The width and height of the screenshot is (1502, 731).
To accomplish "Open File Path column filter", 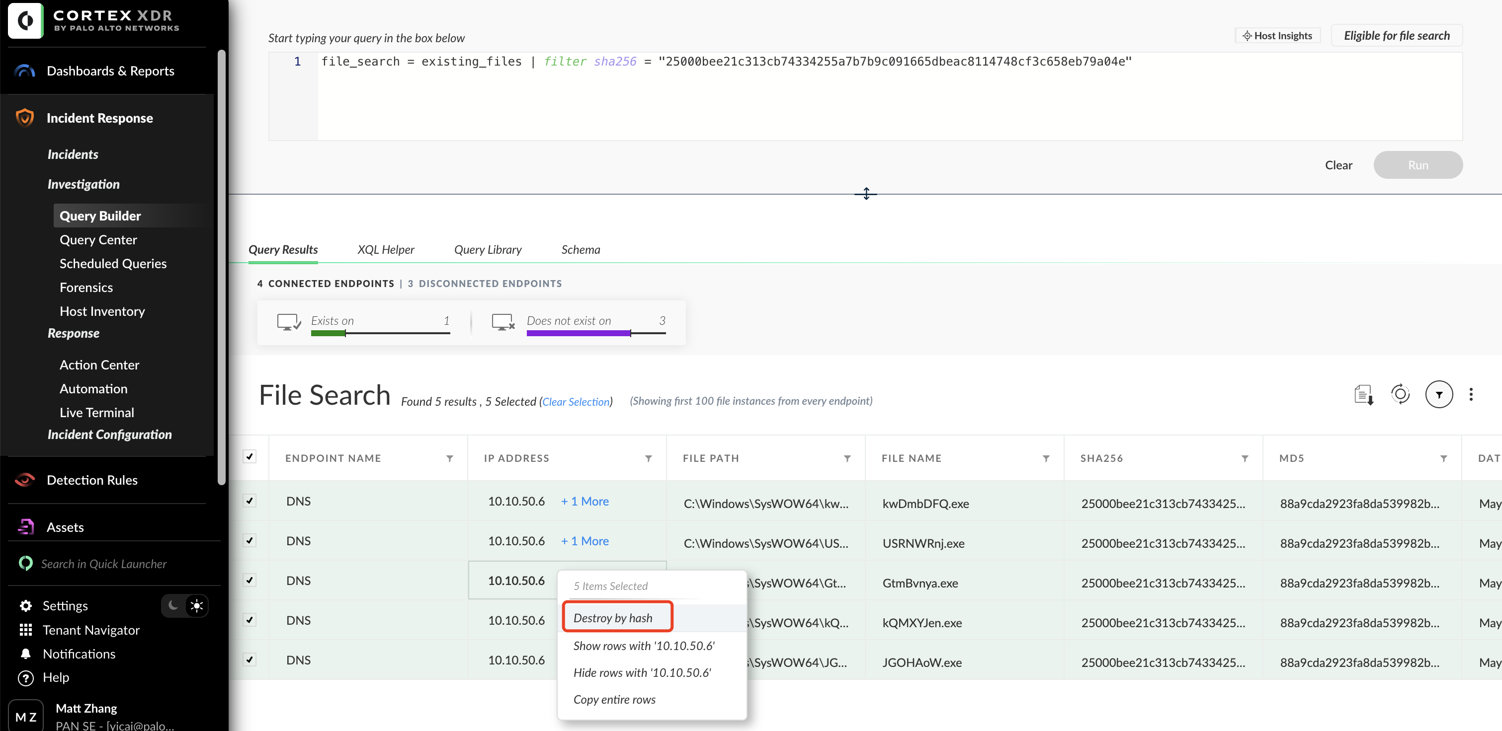I will [847, 459].
